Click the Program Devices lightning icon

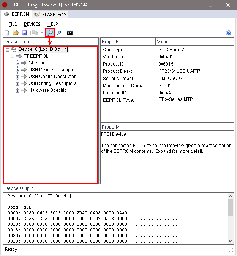click(59, 33)
